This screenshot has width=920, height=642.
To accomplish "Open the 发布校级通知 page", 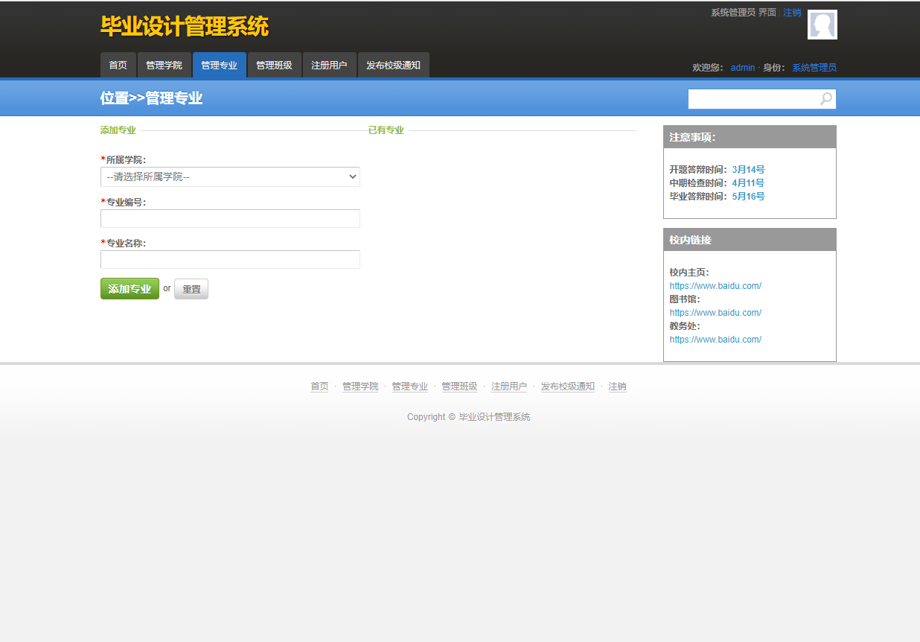I will coord(394,65).
